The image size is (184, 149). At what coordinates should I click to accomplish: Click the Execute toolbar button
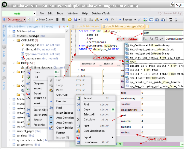tap(126, 20)
